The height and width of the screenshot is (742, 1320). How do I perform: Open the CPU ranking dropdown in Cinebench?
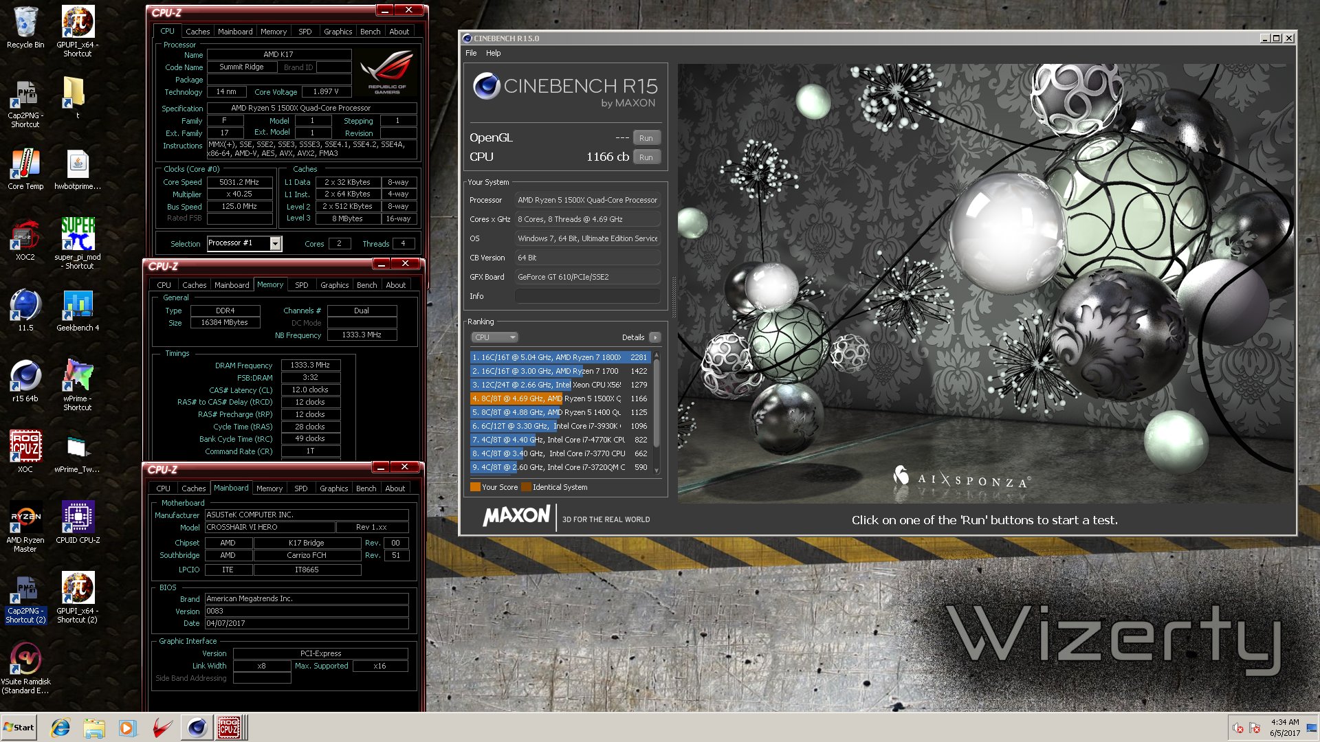tap(494, 337)
